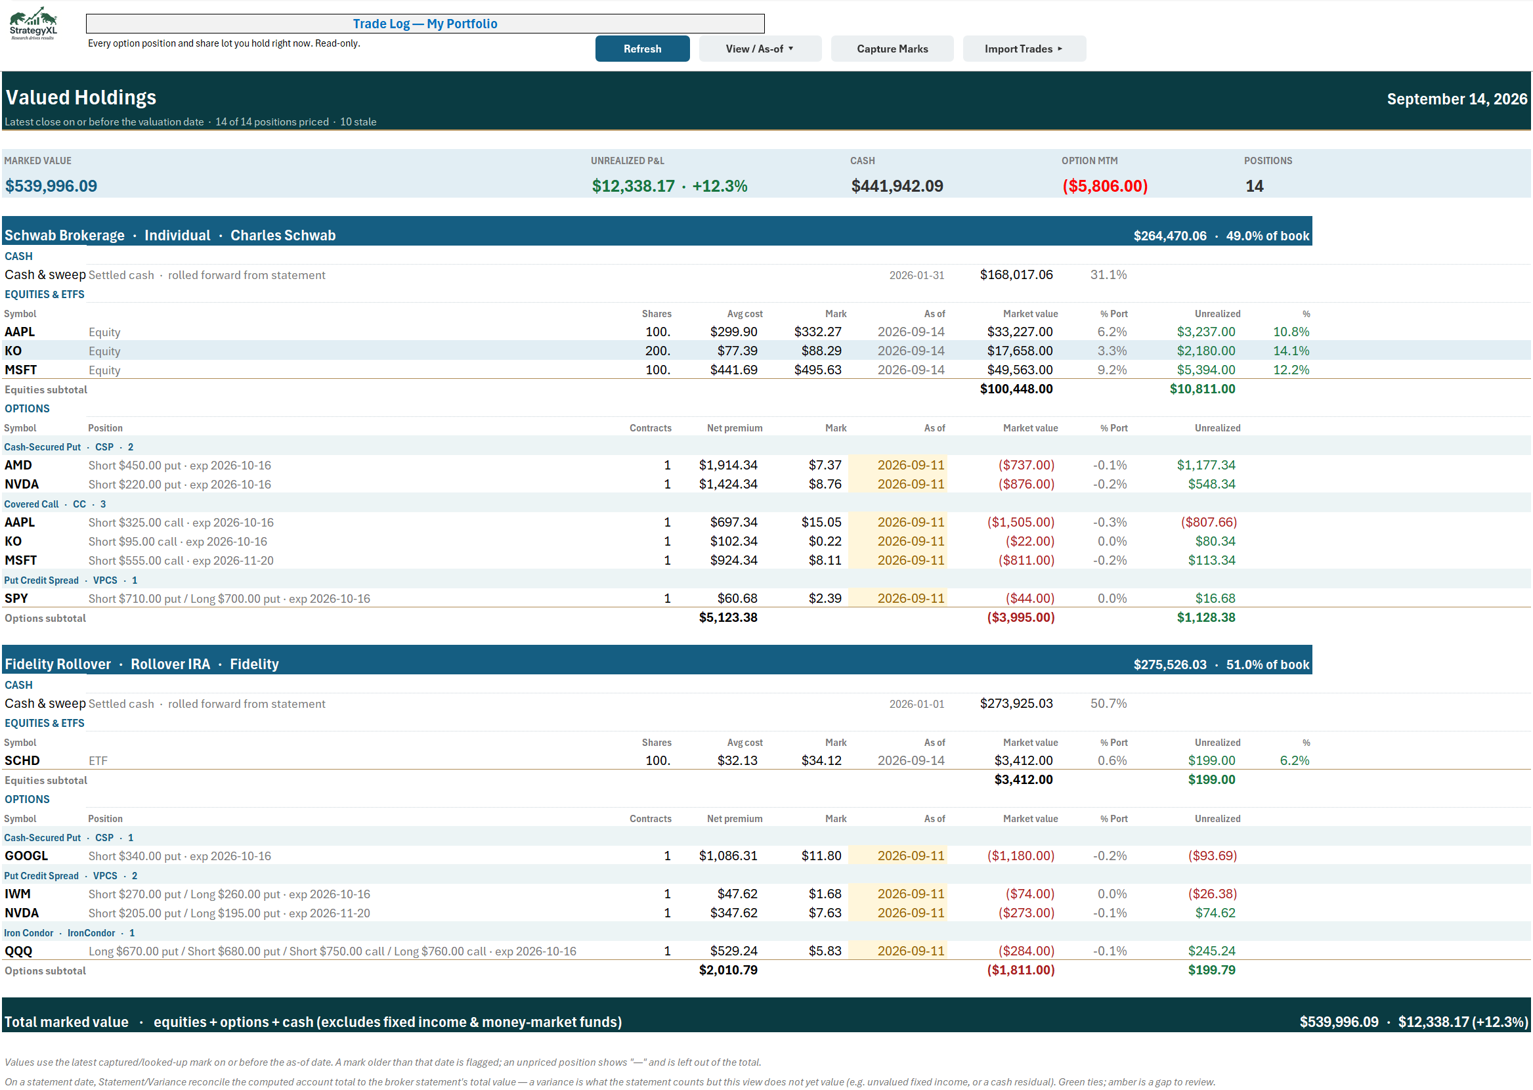Select the cash total $441,942.09
The height and width of the screenshot is (1090, 1533).
(x=896, y=186)
